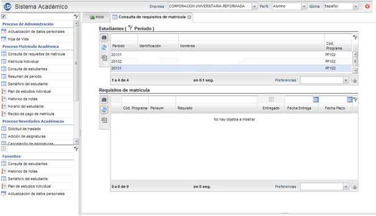Select student row with period 20132

(231, 62)
